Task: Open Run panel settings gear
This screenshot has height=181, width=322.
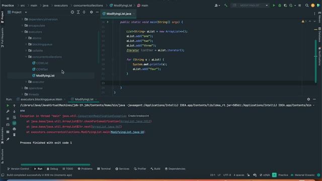Action: (x=308, y=100)
